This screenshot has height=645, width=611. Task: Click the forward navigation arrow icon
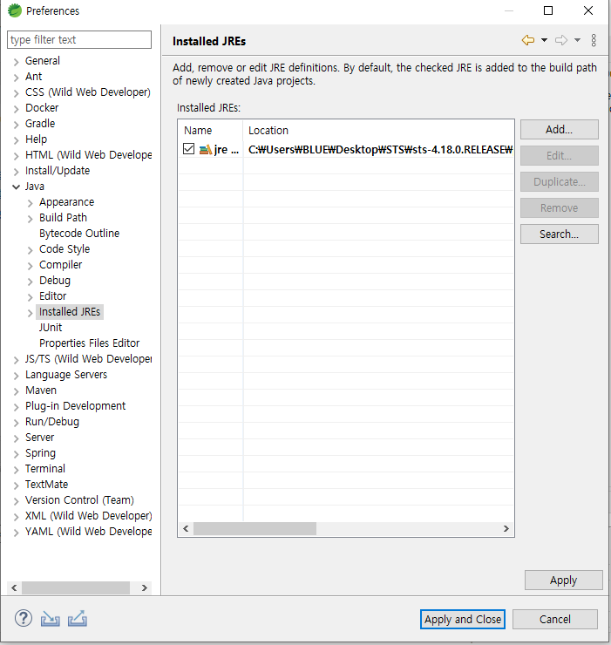pyautogui.click(x=561, y=40)
